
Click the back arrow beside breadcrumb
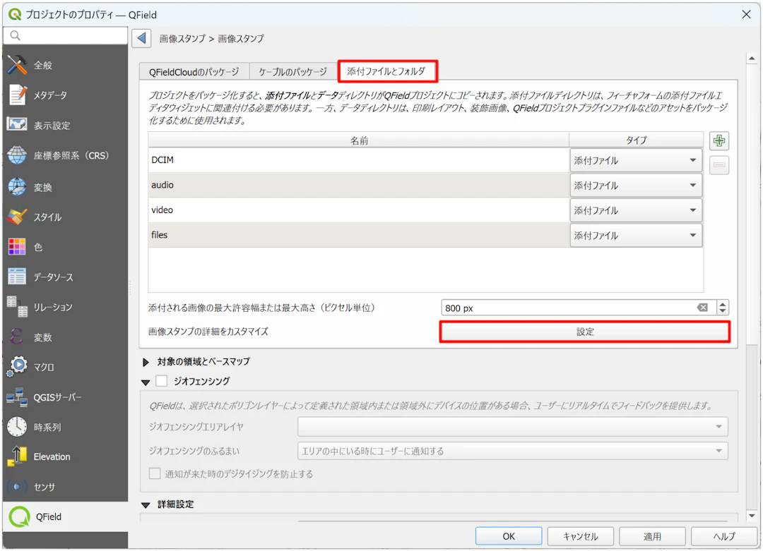pos(141,38)
